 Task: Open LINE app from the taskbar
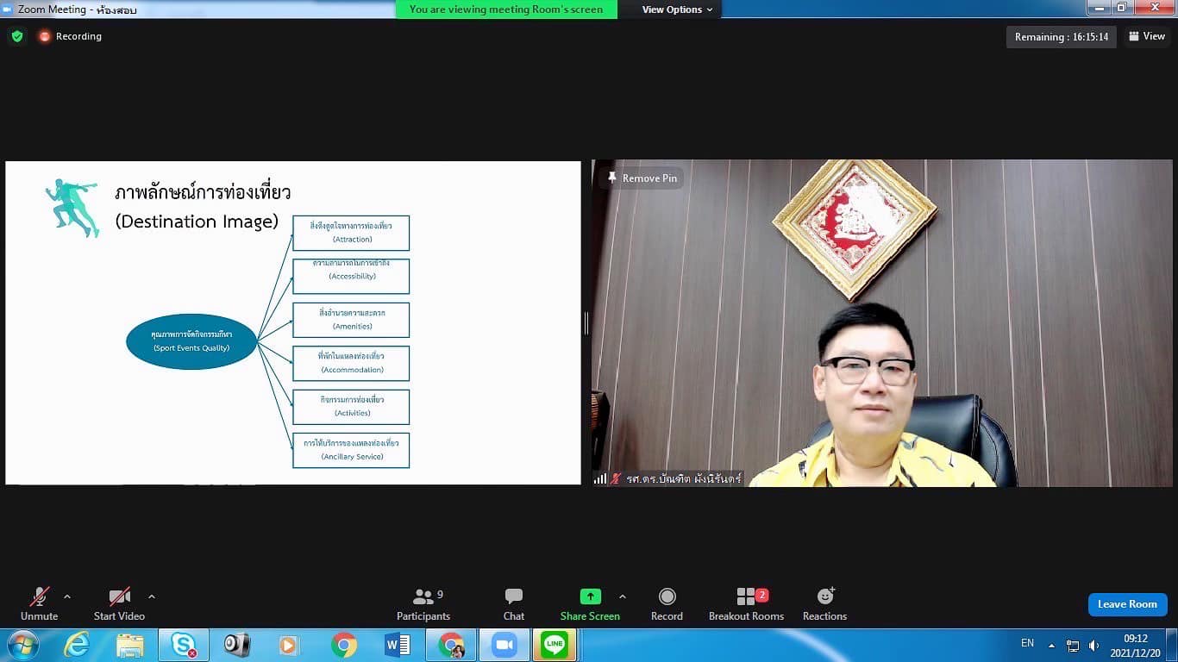(555, 645)
